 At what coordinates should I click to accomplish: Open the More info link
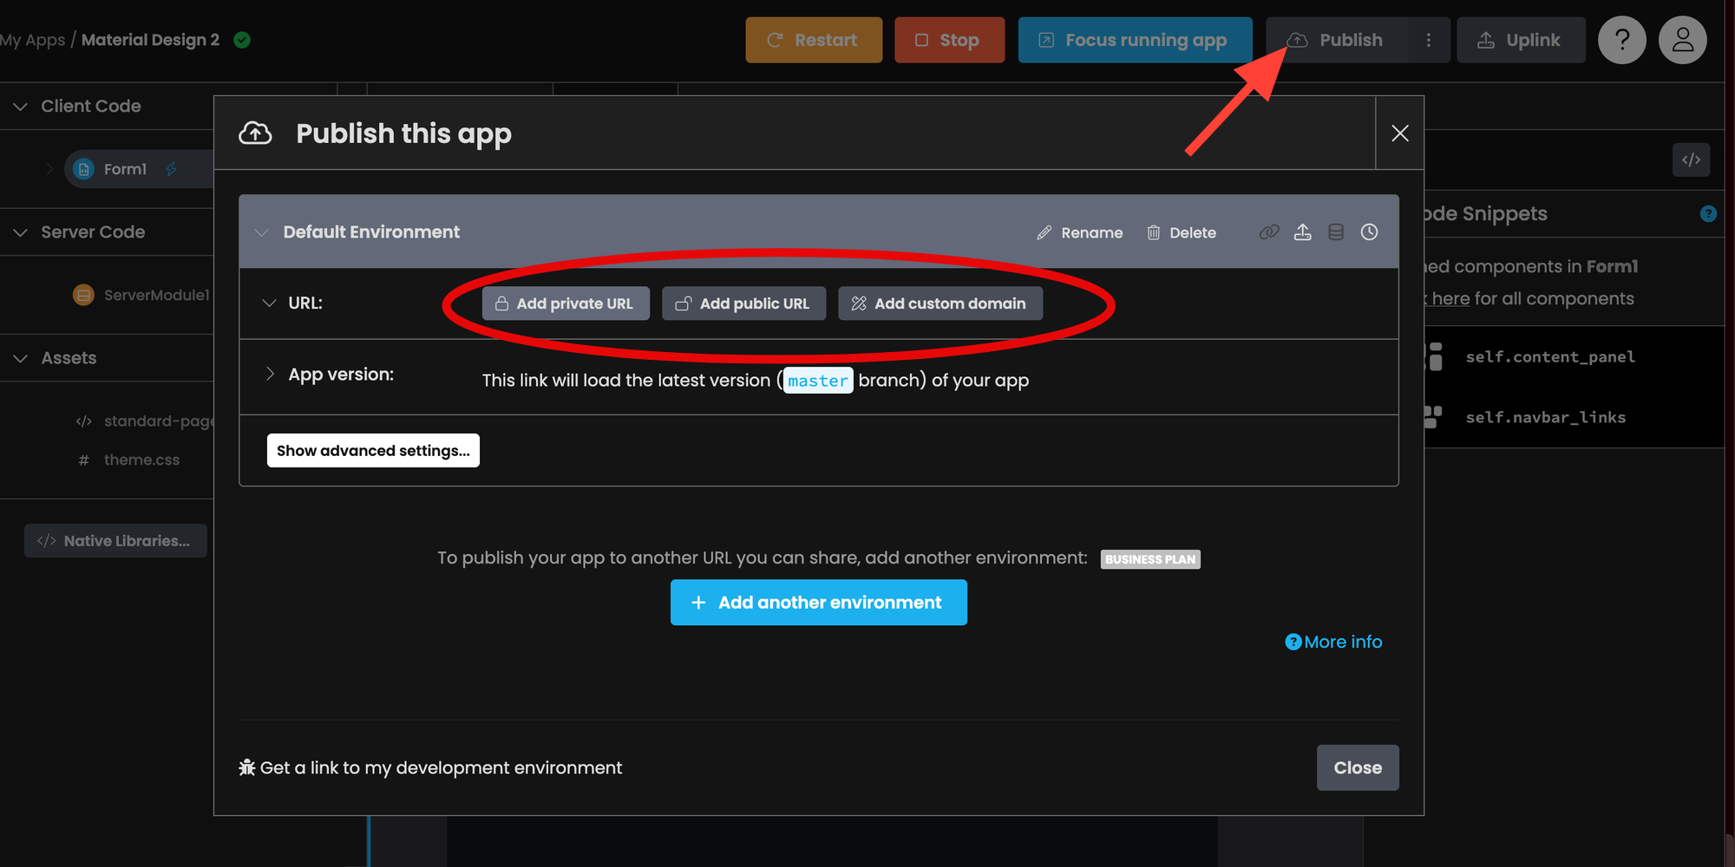point(1334,642)
